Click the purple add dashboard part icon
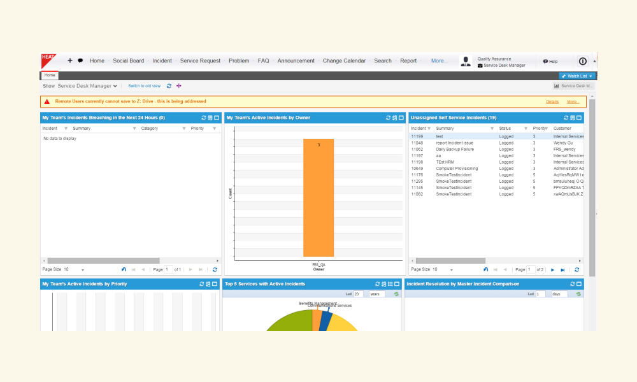This screenshot has height=382, width=637. click(x=179, y=86)
